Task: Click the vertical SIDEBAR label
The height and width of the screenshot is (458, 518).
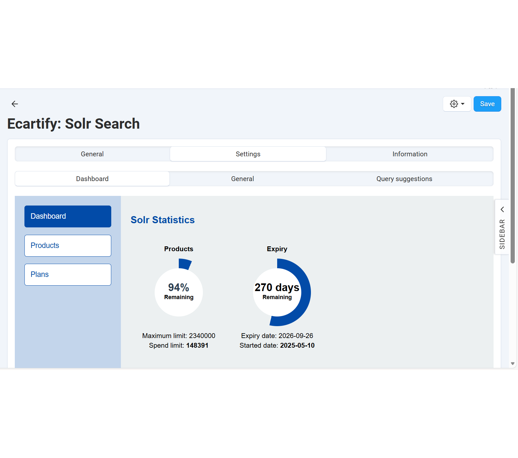Action: click(x=502, y=234)
